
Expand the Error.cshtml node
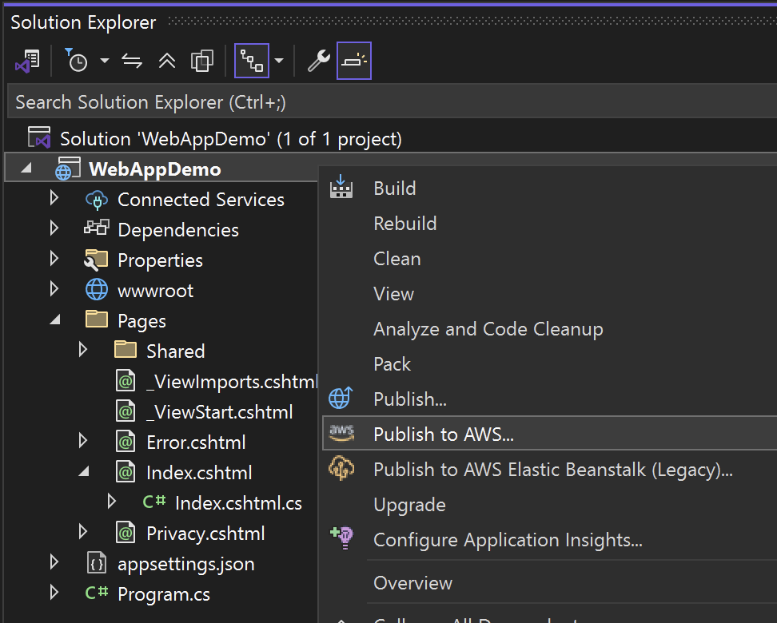[x=83, y=441]
